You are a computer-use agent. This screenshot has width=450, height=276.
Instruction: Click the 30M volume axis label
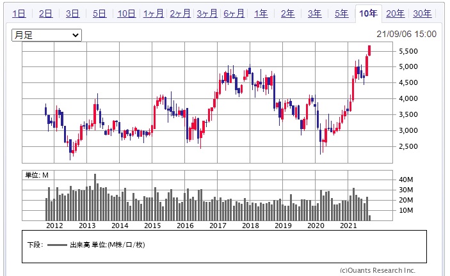(x=406, y=190)
